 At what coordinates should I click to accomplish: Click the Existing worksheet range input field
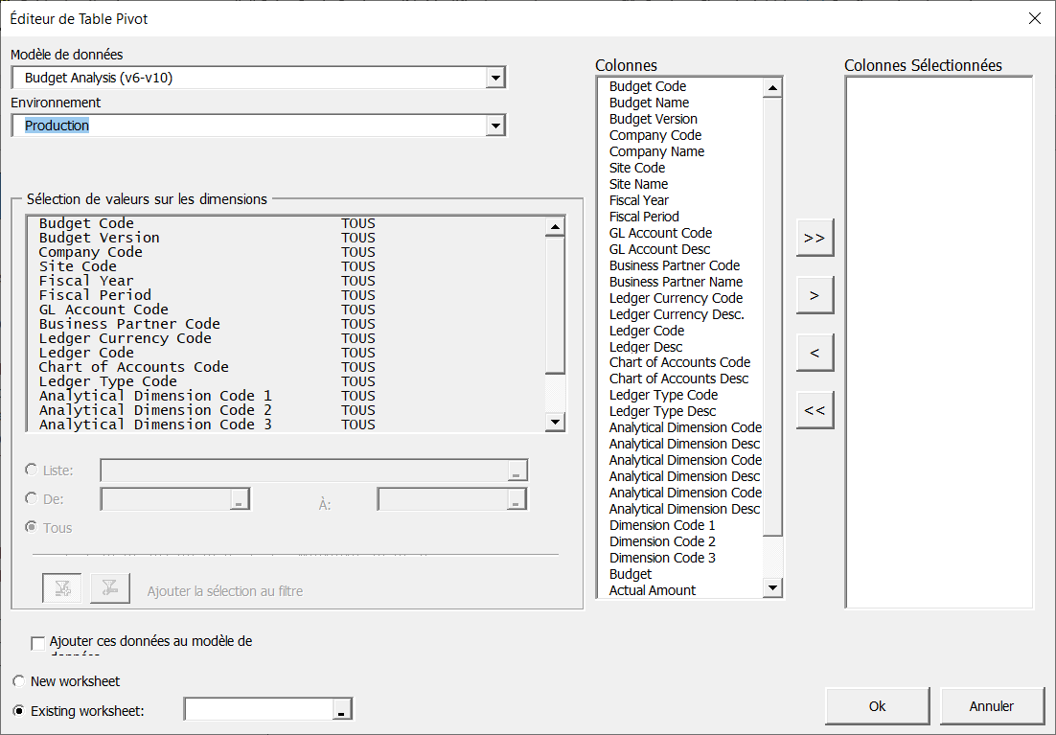point(259,709)
